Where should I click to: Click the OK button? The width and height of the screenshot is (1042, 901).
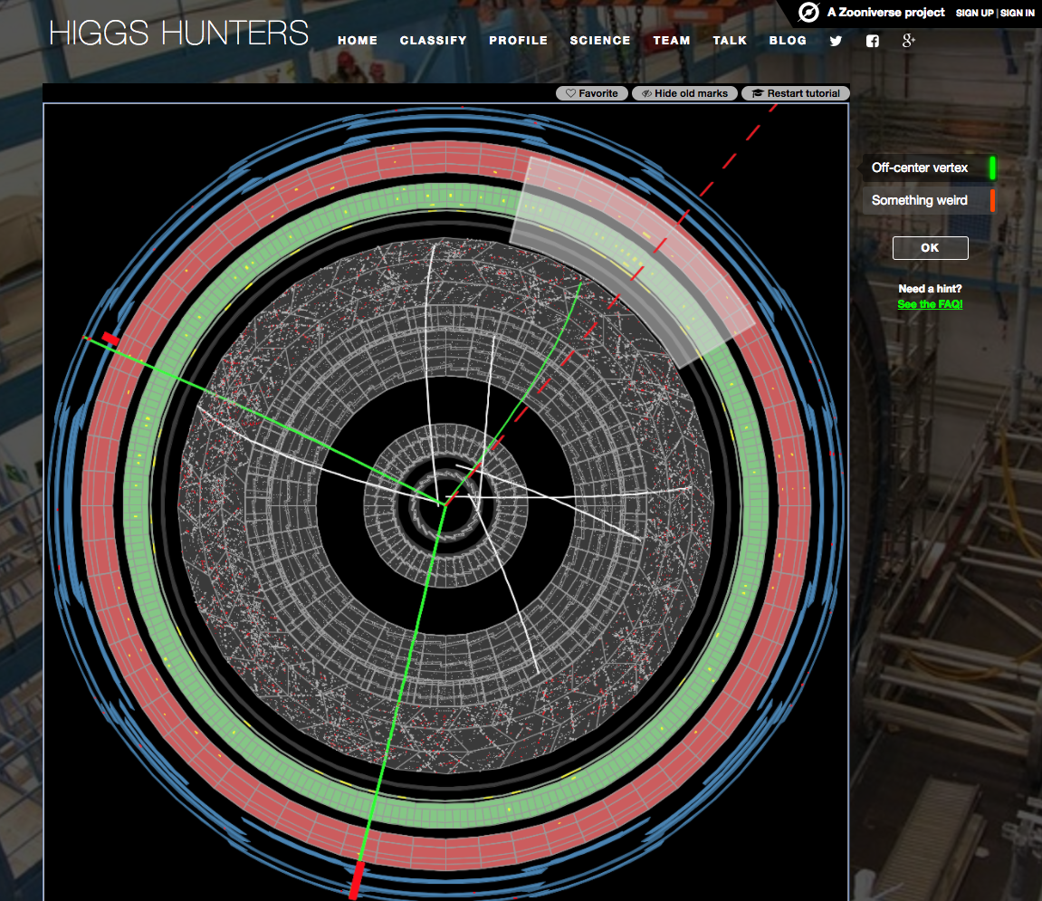(x=930, y=248)
